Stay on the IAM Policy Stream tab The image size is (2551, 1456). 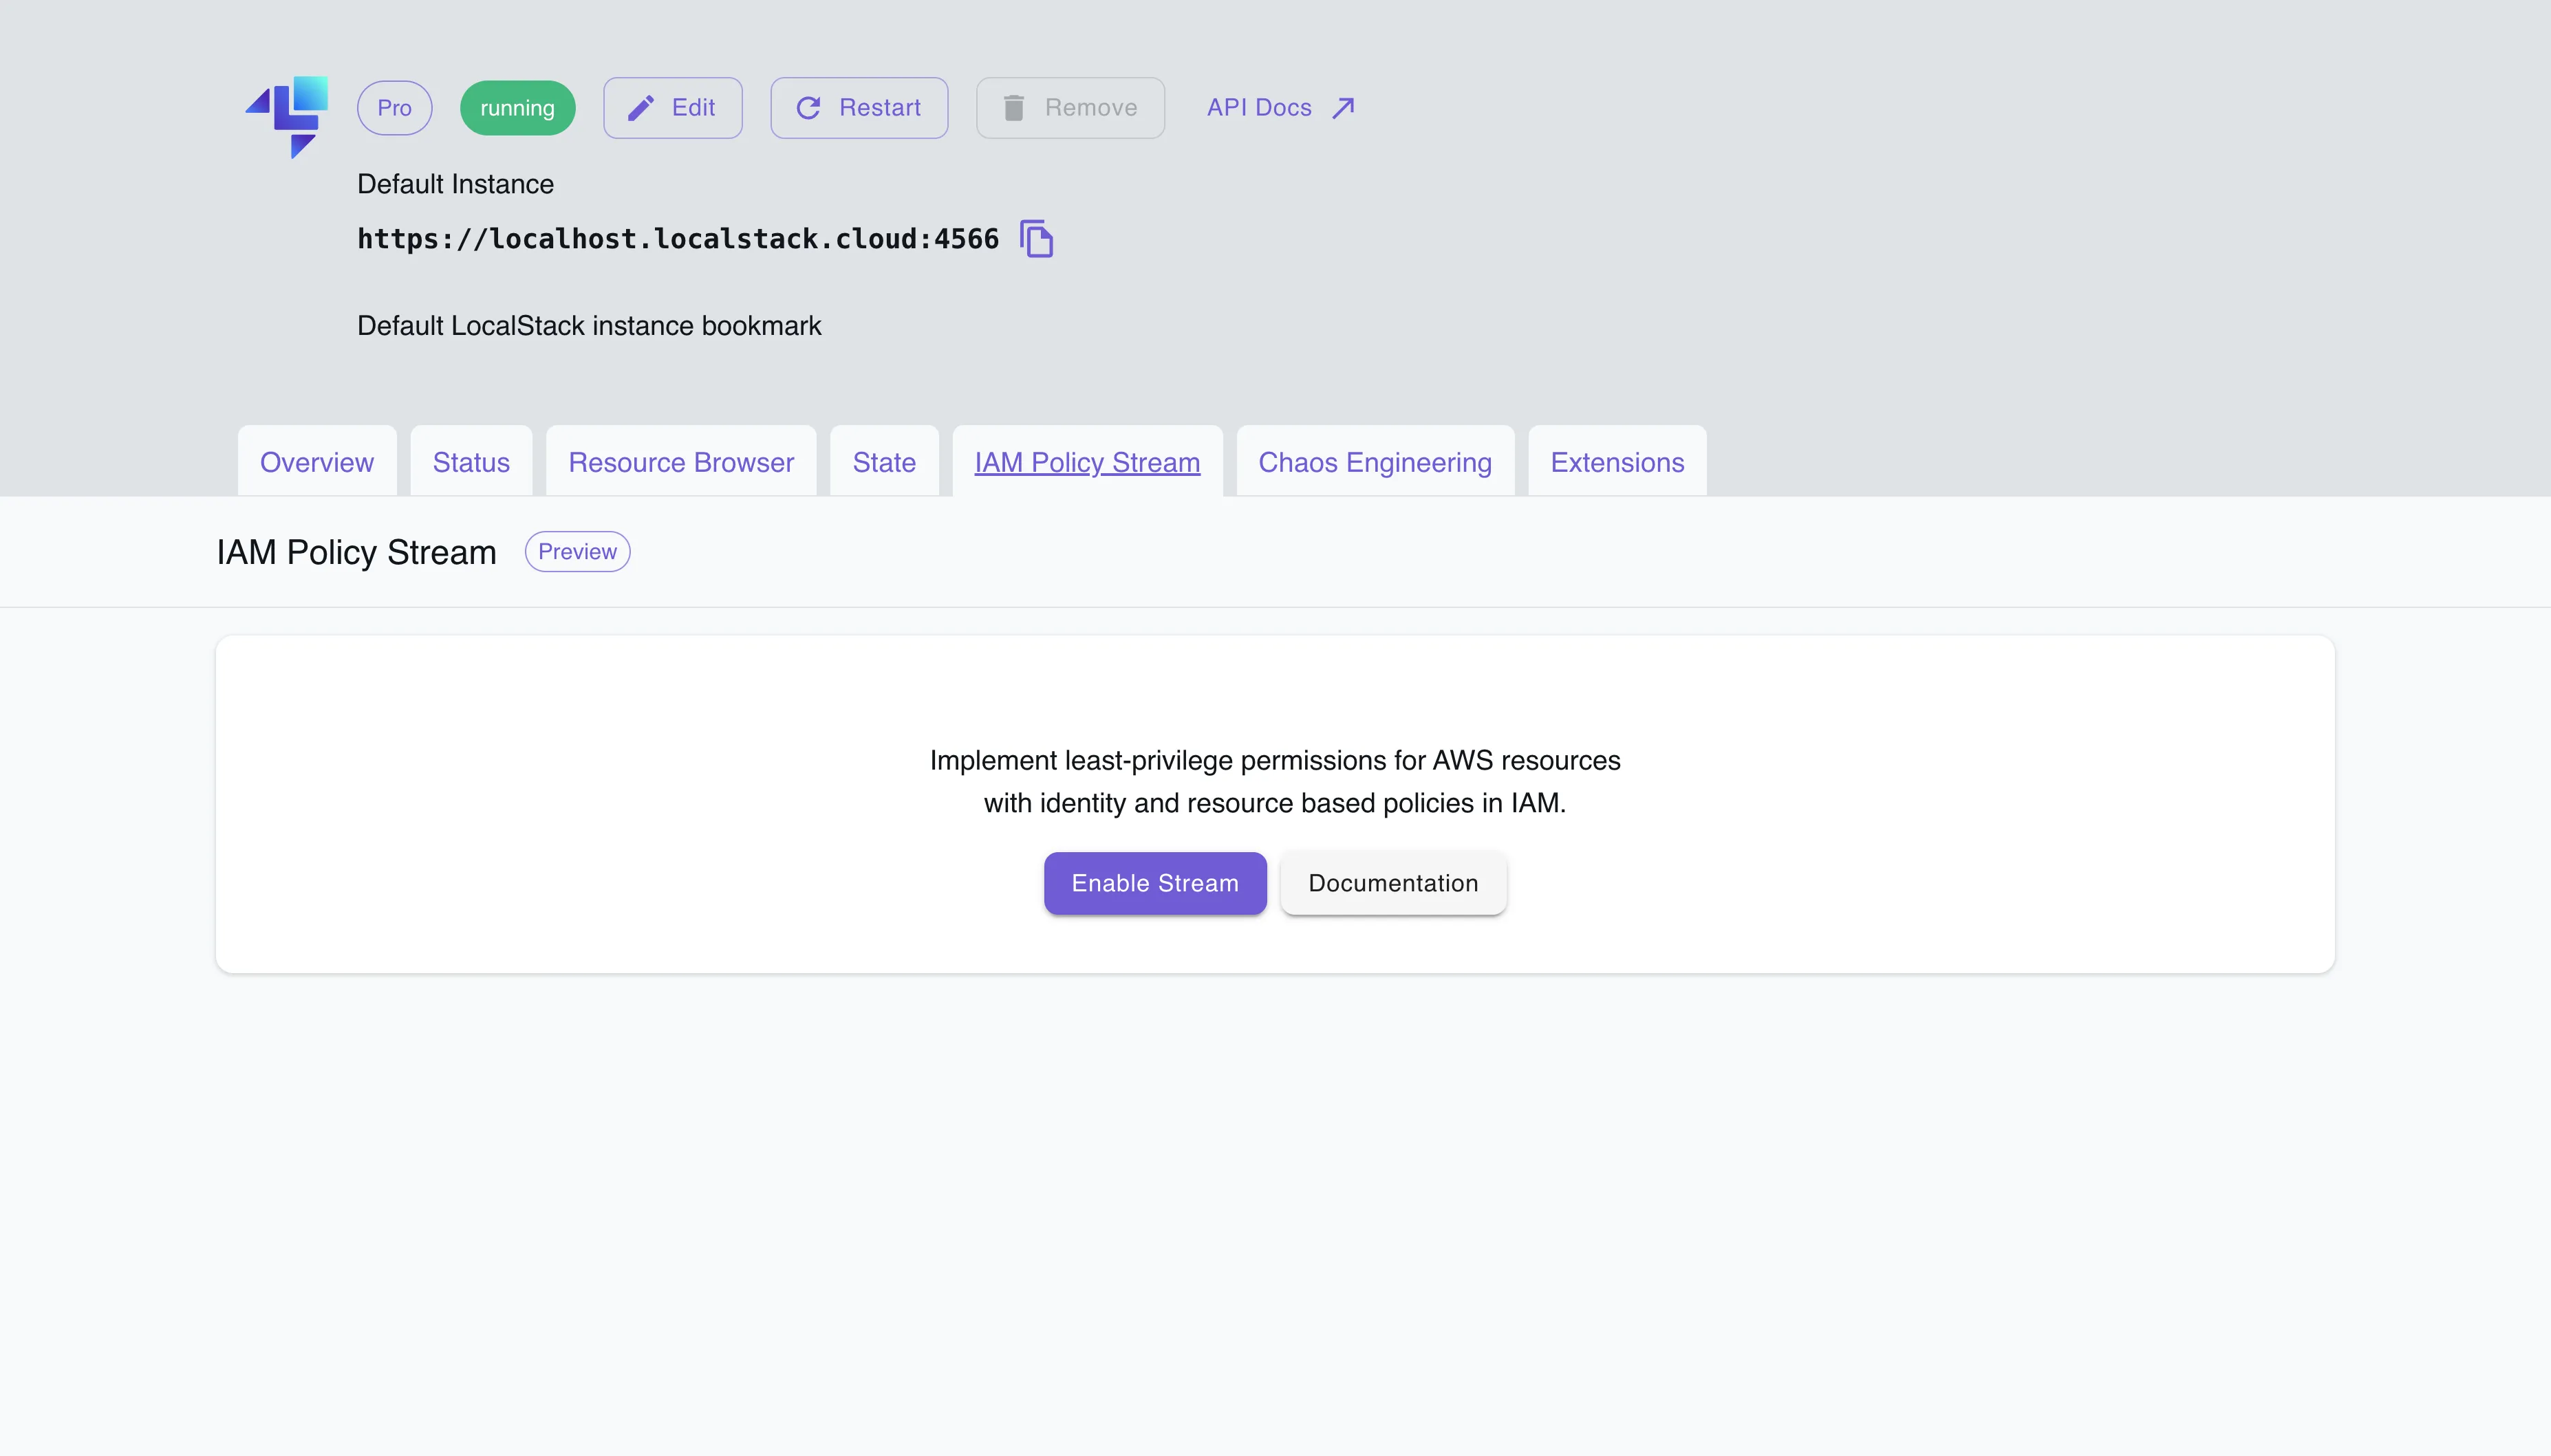[x=1087, y=461]
